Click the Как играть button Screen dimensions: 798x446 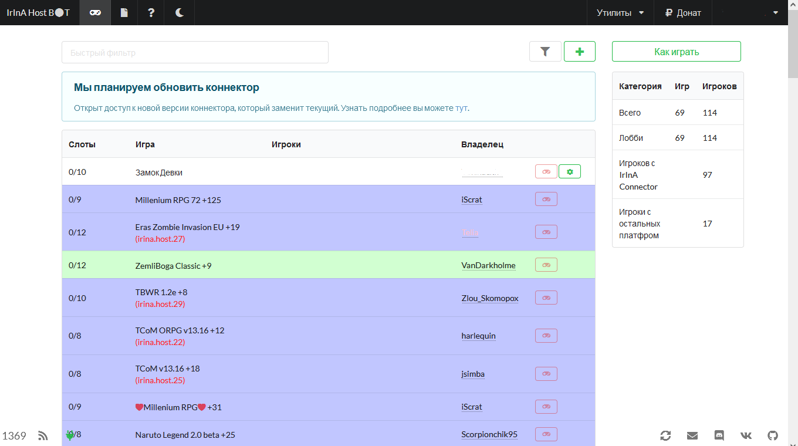(x=677, y=52)
